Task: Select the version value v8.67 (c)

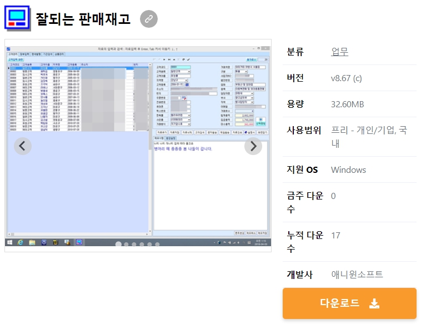Action: pyautogui.click(x=347, y=78)
